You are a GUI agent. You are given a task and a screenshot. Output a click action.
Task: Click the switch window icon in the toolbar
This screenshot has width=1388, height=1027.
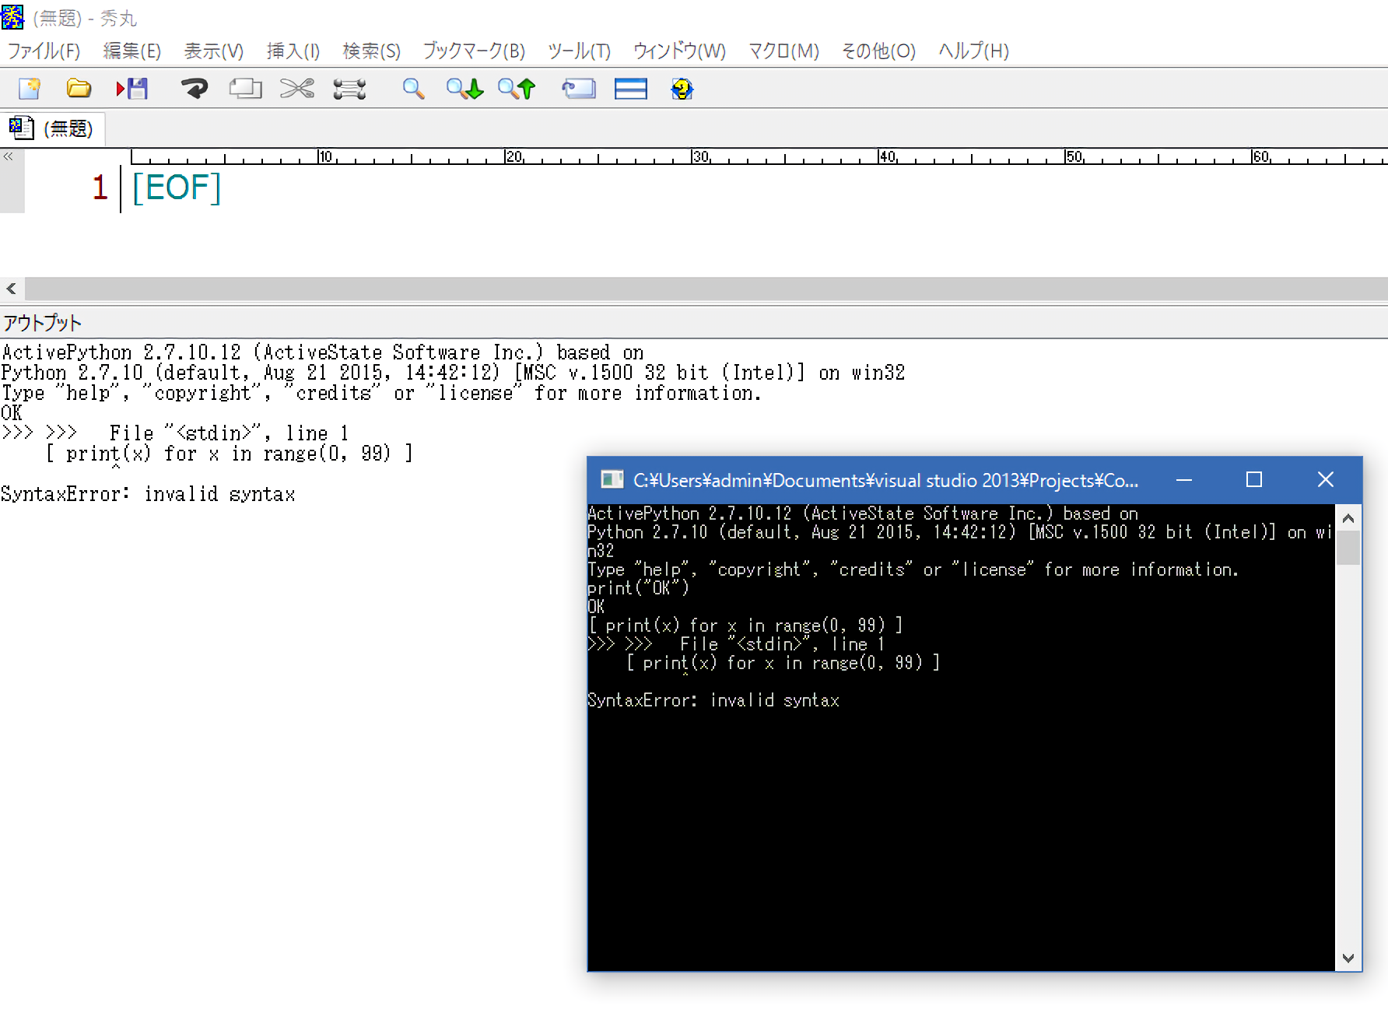[579, 89]
